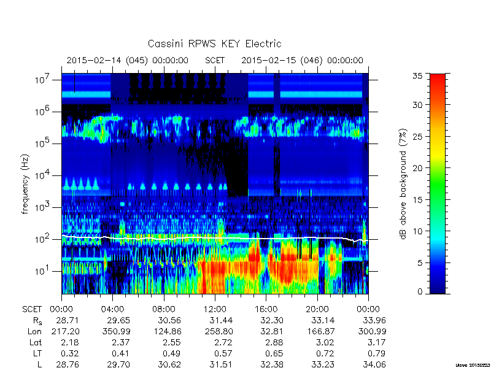Click the L value 28.76
Image resolution: width=491 pixels, height=368 pixels.
click(x=68, y=364)
